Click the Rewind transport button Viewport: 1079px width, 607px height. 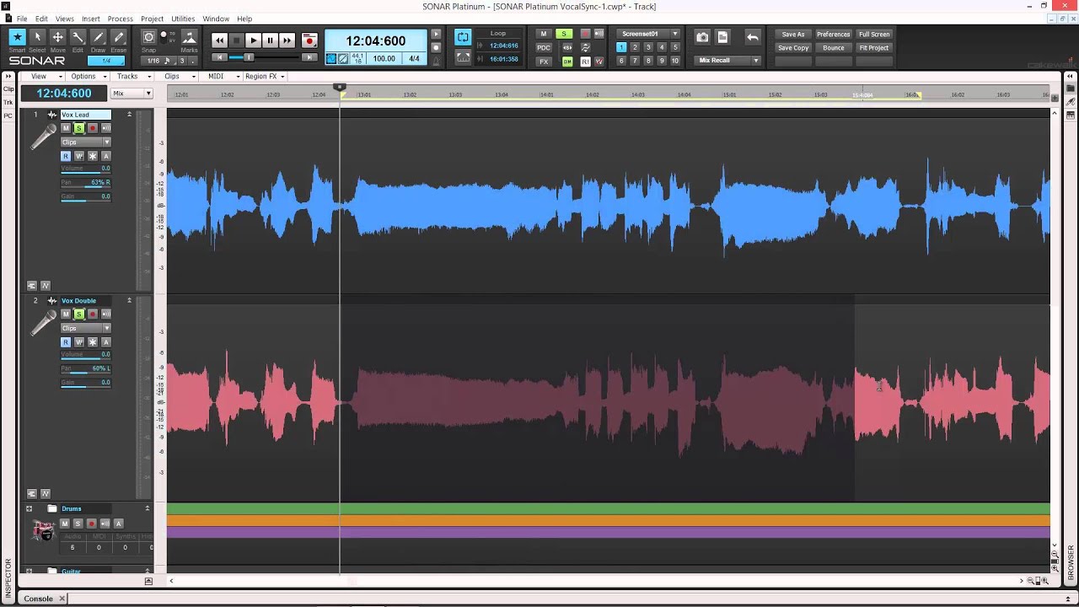pyautogui.click(x=219, y=40)
